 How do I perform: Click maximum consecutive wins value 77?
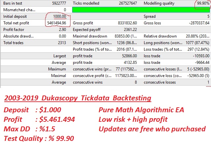coord(126,69)
